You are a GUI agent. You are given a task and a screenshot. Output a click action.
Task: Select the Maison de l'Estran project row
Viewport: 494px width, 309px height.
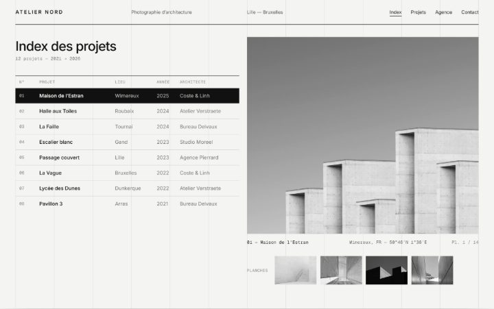(128, 96)
